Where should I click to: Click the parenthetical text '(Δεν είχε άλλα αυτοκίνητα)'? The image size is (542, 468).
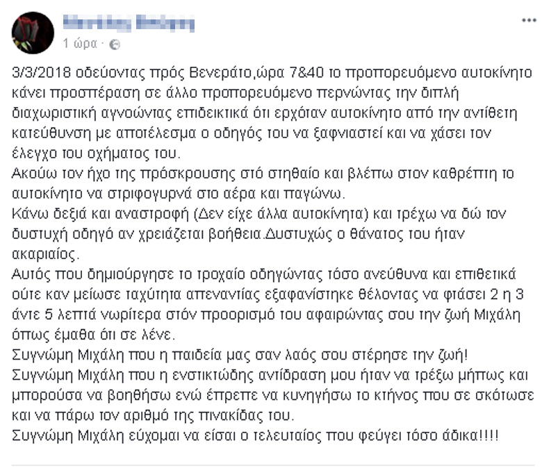click(281, 214)
